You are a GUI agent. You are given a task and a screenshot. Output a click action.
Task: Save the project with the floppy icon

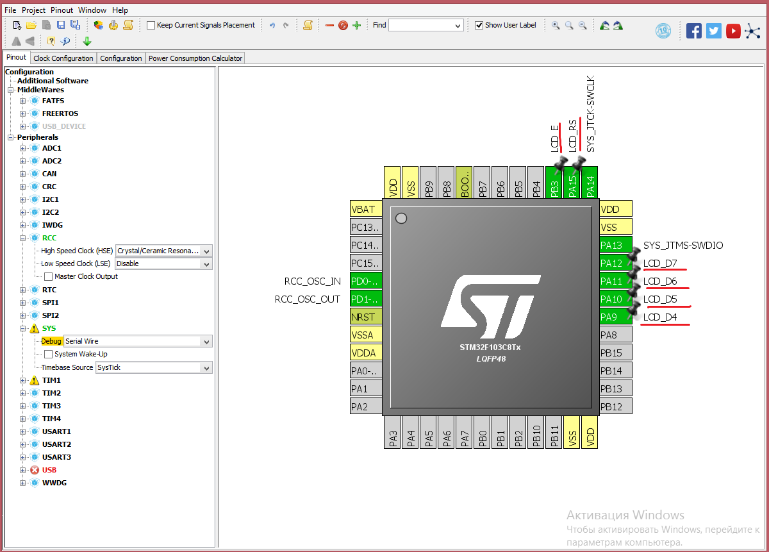pos(61,25)
